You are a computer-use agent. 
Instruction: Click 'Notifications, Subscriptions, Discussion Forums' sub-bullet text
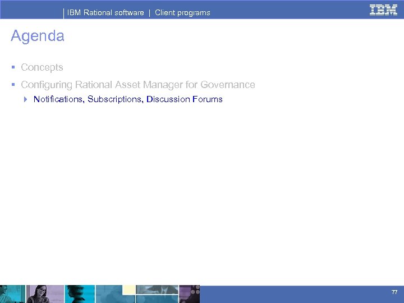click(128, 99)
